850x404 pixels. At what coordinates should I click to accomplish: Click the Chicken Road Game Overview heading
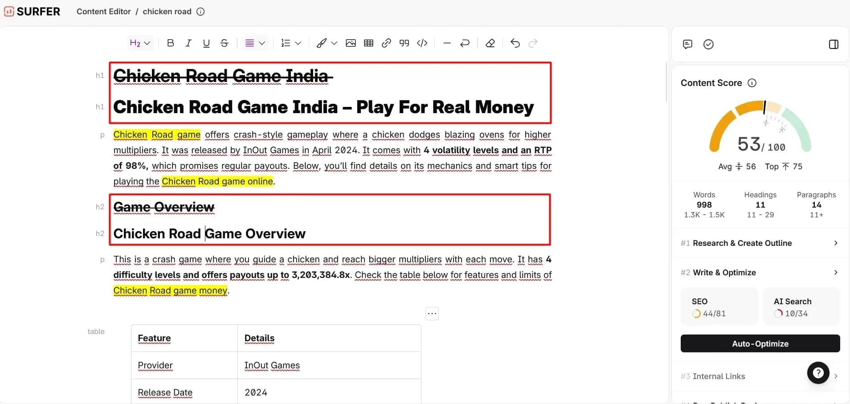(x=209, y=234)
